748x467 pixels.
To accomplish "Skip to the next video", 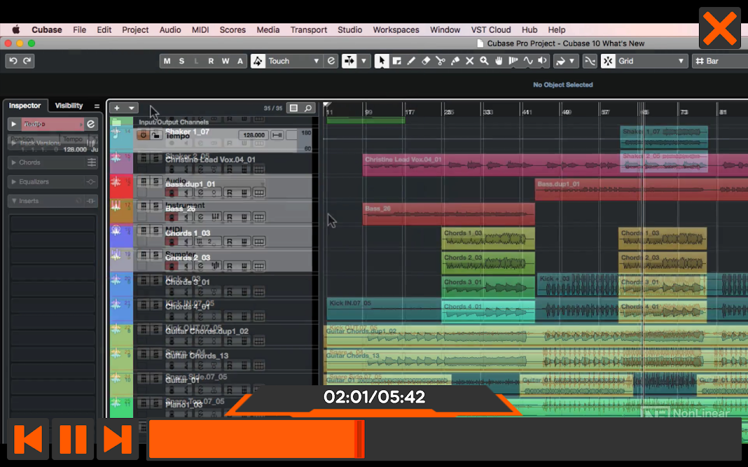I will coord(117,439).
